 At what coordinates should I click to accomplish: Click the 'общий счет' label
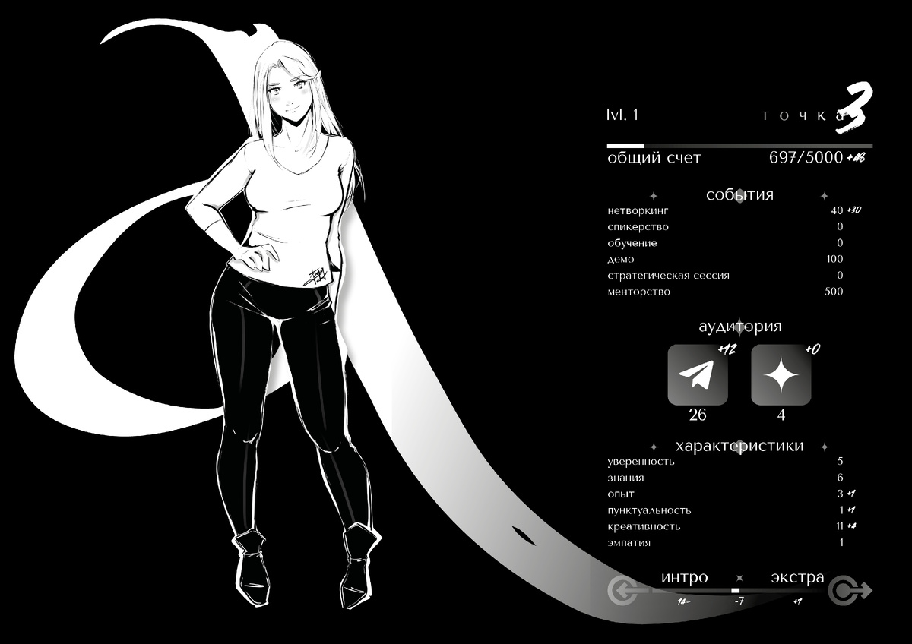[x=654, y=158]
